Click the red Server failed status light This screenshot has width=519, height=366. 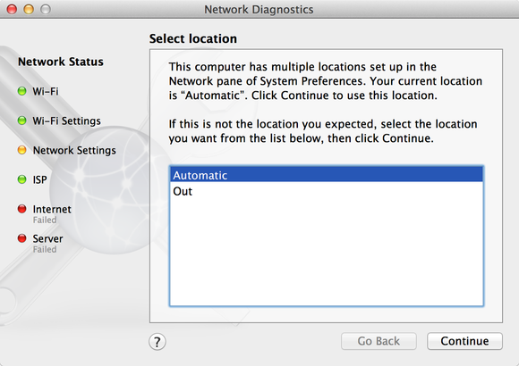pyautogui.click(x=21, y=238)
